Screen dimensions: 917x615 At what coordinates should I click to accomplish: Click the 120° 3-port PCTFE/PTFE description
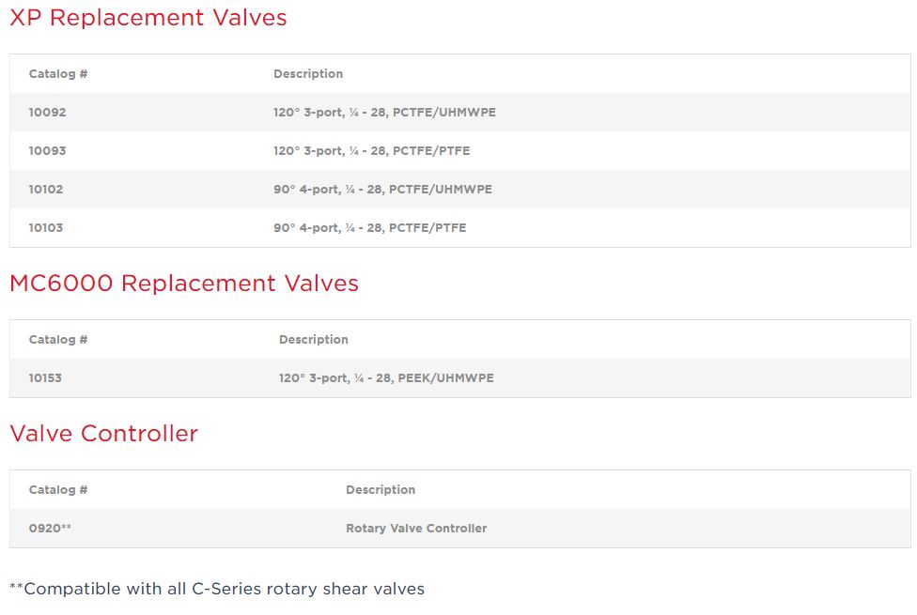[x=371, y=151]
